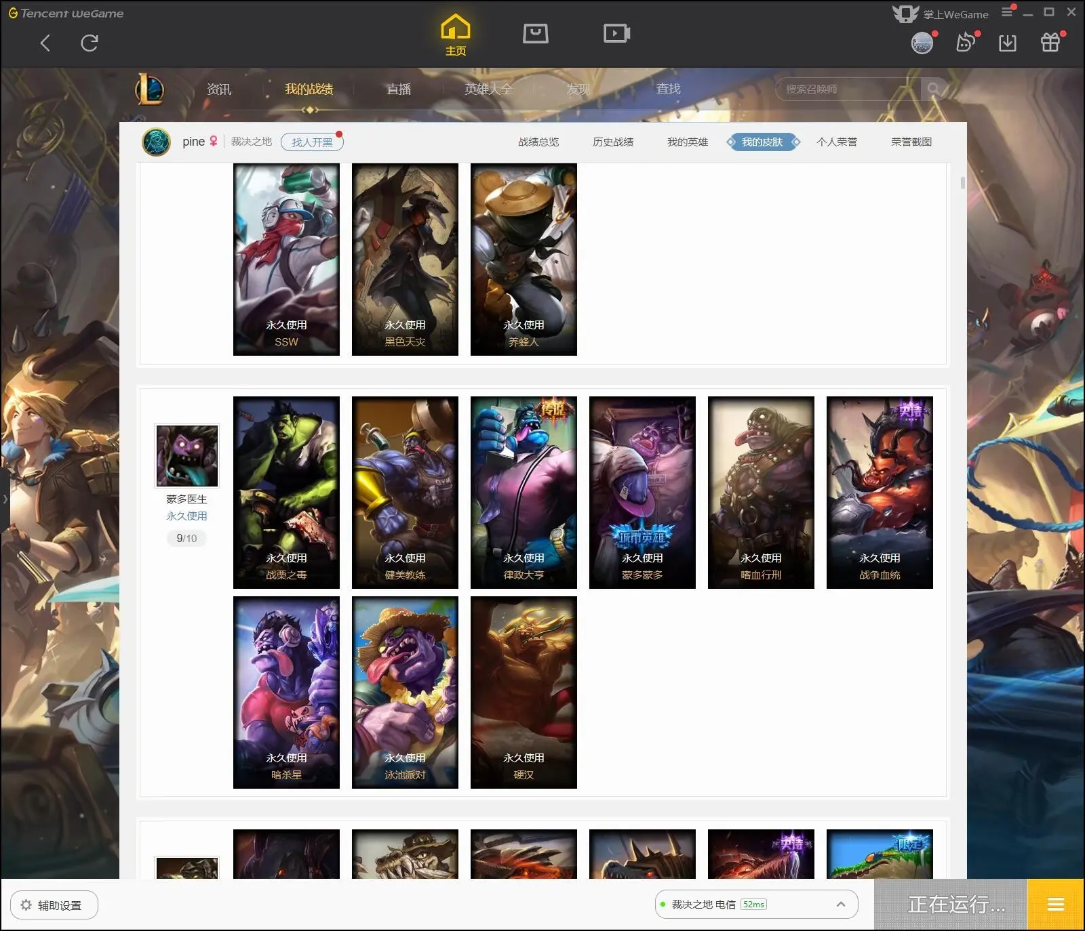The height and width of the screenshot is (931, 1085).
Task: Click the 找人开黑 button
Action: pos(312,142)
